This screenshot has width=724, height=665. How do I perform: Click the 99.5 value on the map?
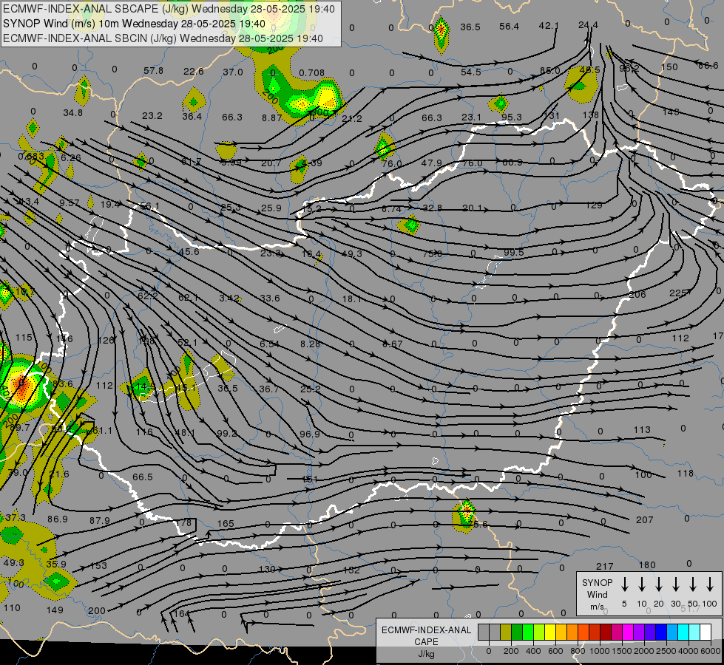point(513,253)
